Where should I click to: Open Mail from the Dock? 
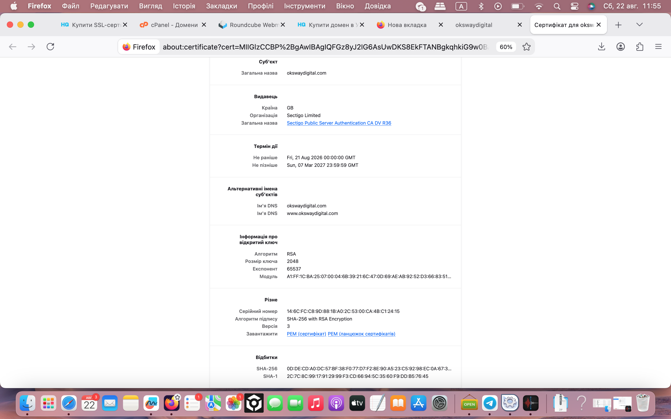[110, 403]
